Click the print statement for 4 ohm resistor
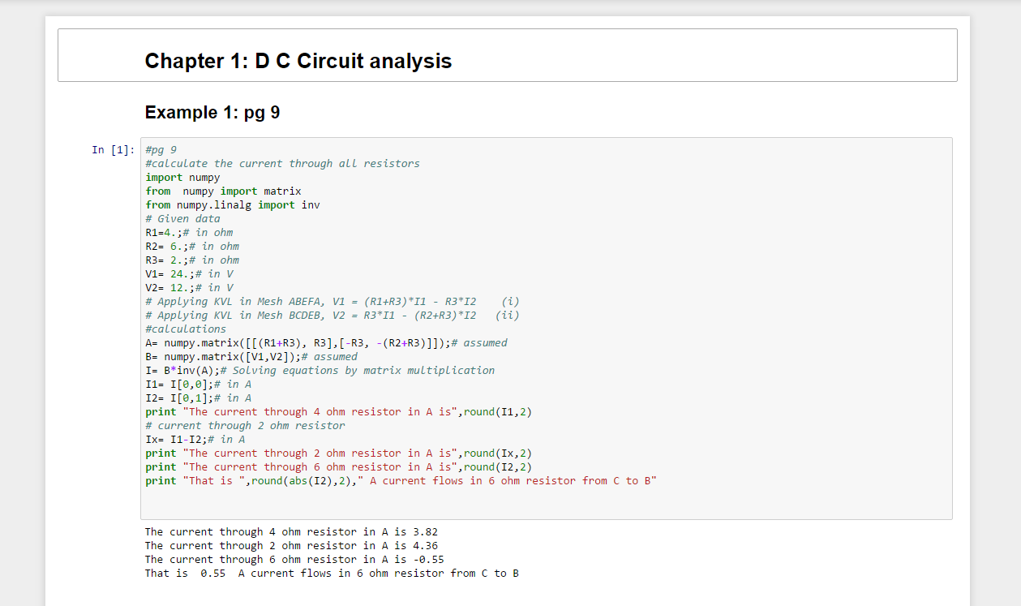The image size is (1021, 606). tap(338, 411)
